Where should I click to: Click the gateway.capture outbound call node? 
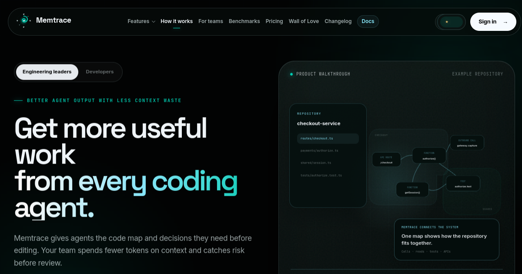click(467, 143)
